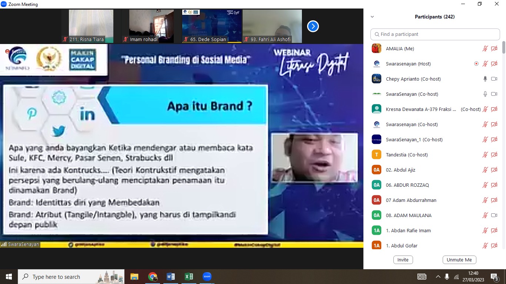Click SwaraSenayan signal strength icon
This screenshot has height=284, width=506.
[x=4, y=244]
